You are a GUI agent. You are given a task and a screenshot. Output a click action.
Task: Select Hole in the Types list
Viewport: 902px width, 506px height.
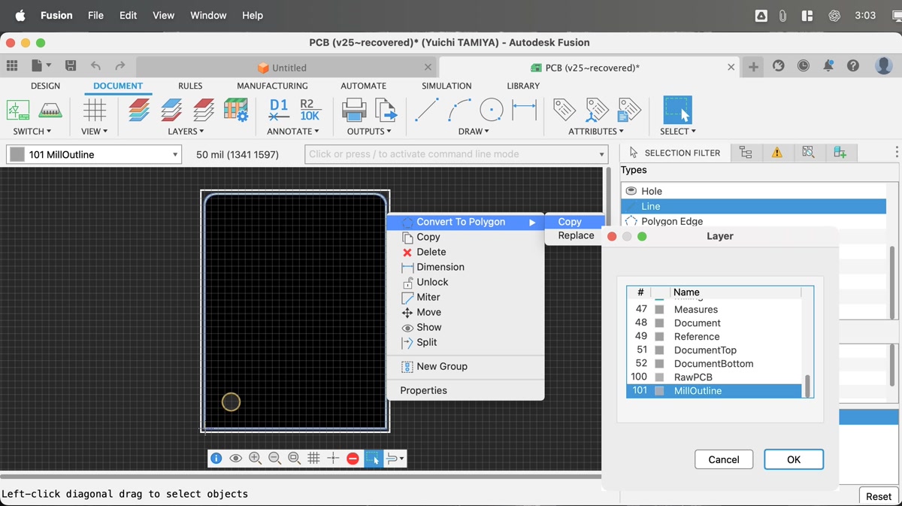[x=754, y=191]
